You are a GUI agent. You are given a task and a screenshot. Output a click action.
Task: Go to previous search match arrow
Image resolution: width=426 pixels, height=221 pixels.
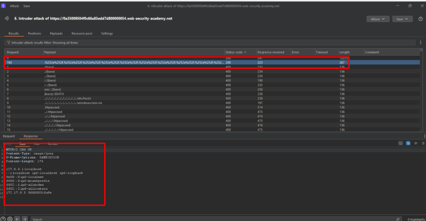[18, 219]
